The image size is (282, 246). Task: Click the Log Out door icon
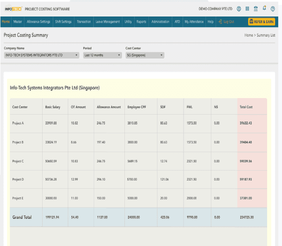pos(220,22)
